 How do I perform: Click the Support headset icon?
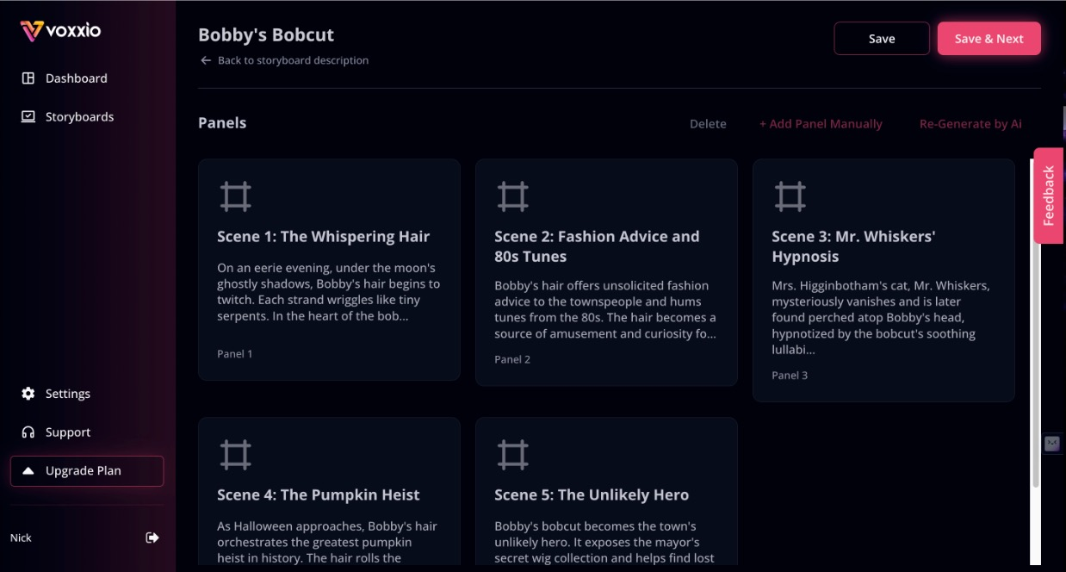coord(27,432)
